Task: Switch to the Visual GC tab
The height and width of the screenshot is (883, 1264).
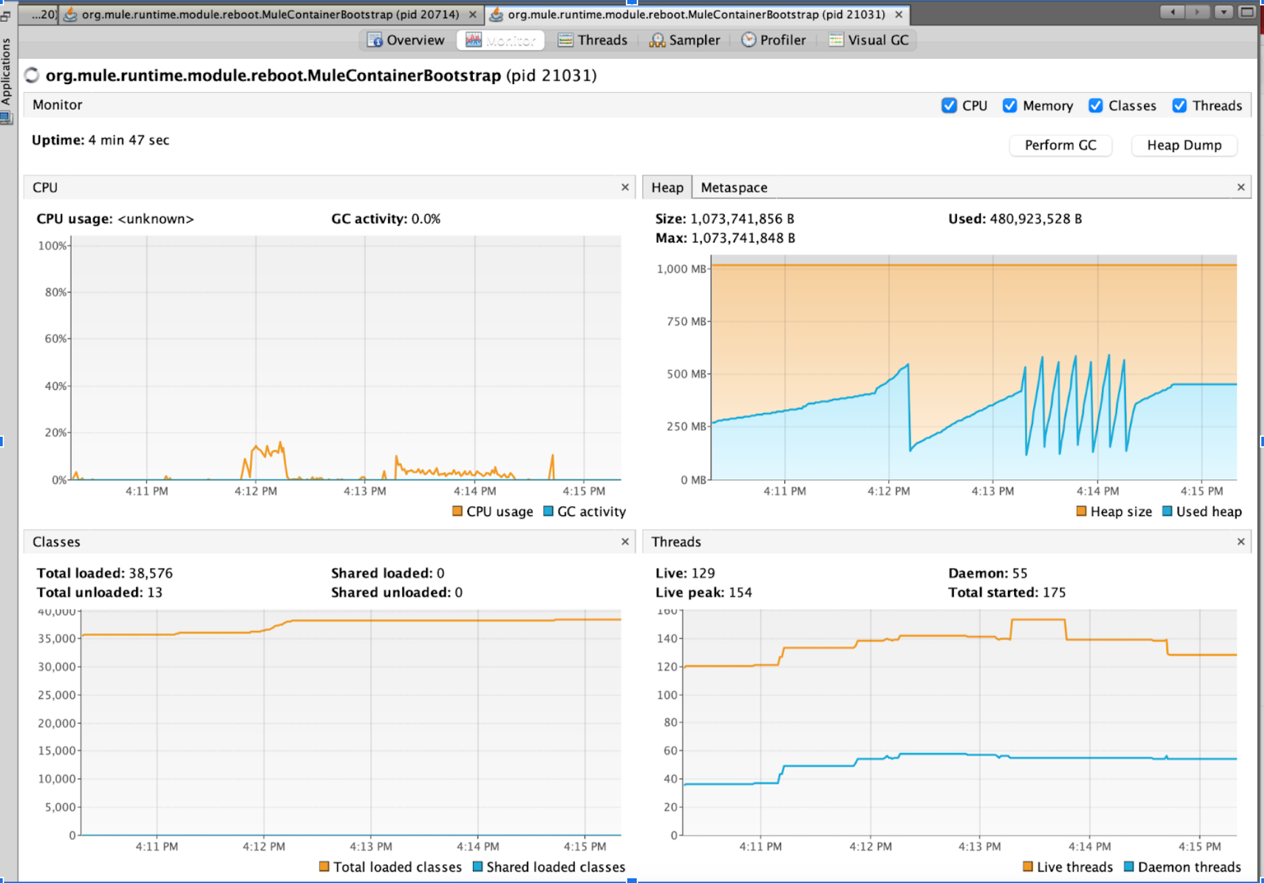Action: [869, 40]
